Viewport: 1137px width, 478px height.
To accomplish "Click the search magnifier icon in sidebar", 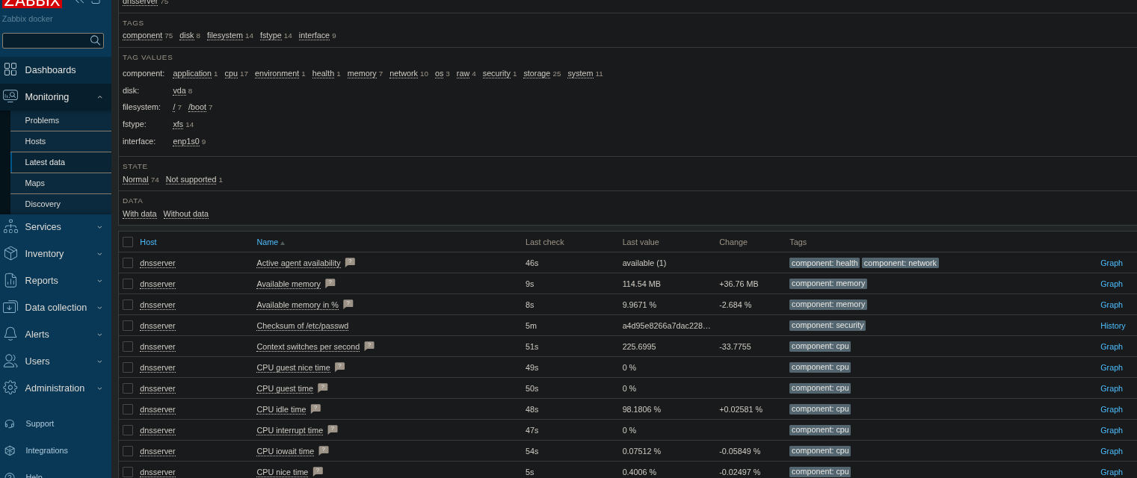I will (95, 40).
